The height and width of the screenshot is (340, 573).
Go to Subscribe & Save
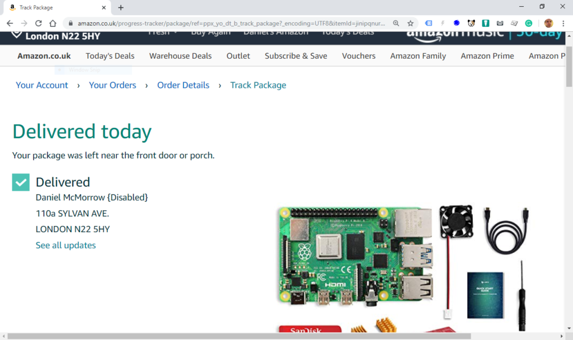point(296,56)
